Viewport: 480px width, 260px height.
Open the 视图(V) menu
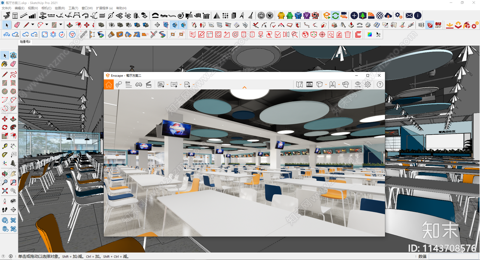tap(33, 8)
